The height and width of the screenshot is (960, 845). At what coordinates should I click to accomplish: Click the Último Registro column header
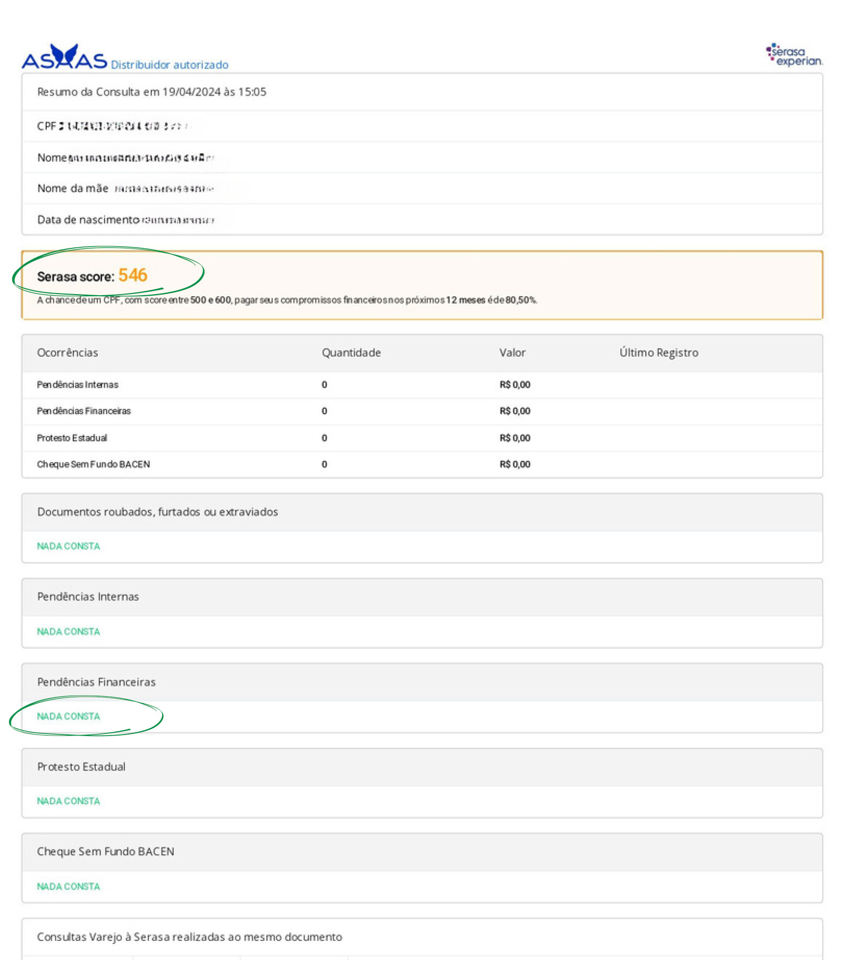(658, 353)
